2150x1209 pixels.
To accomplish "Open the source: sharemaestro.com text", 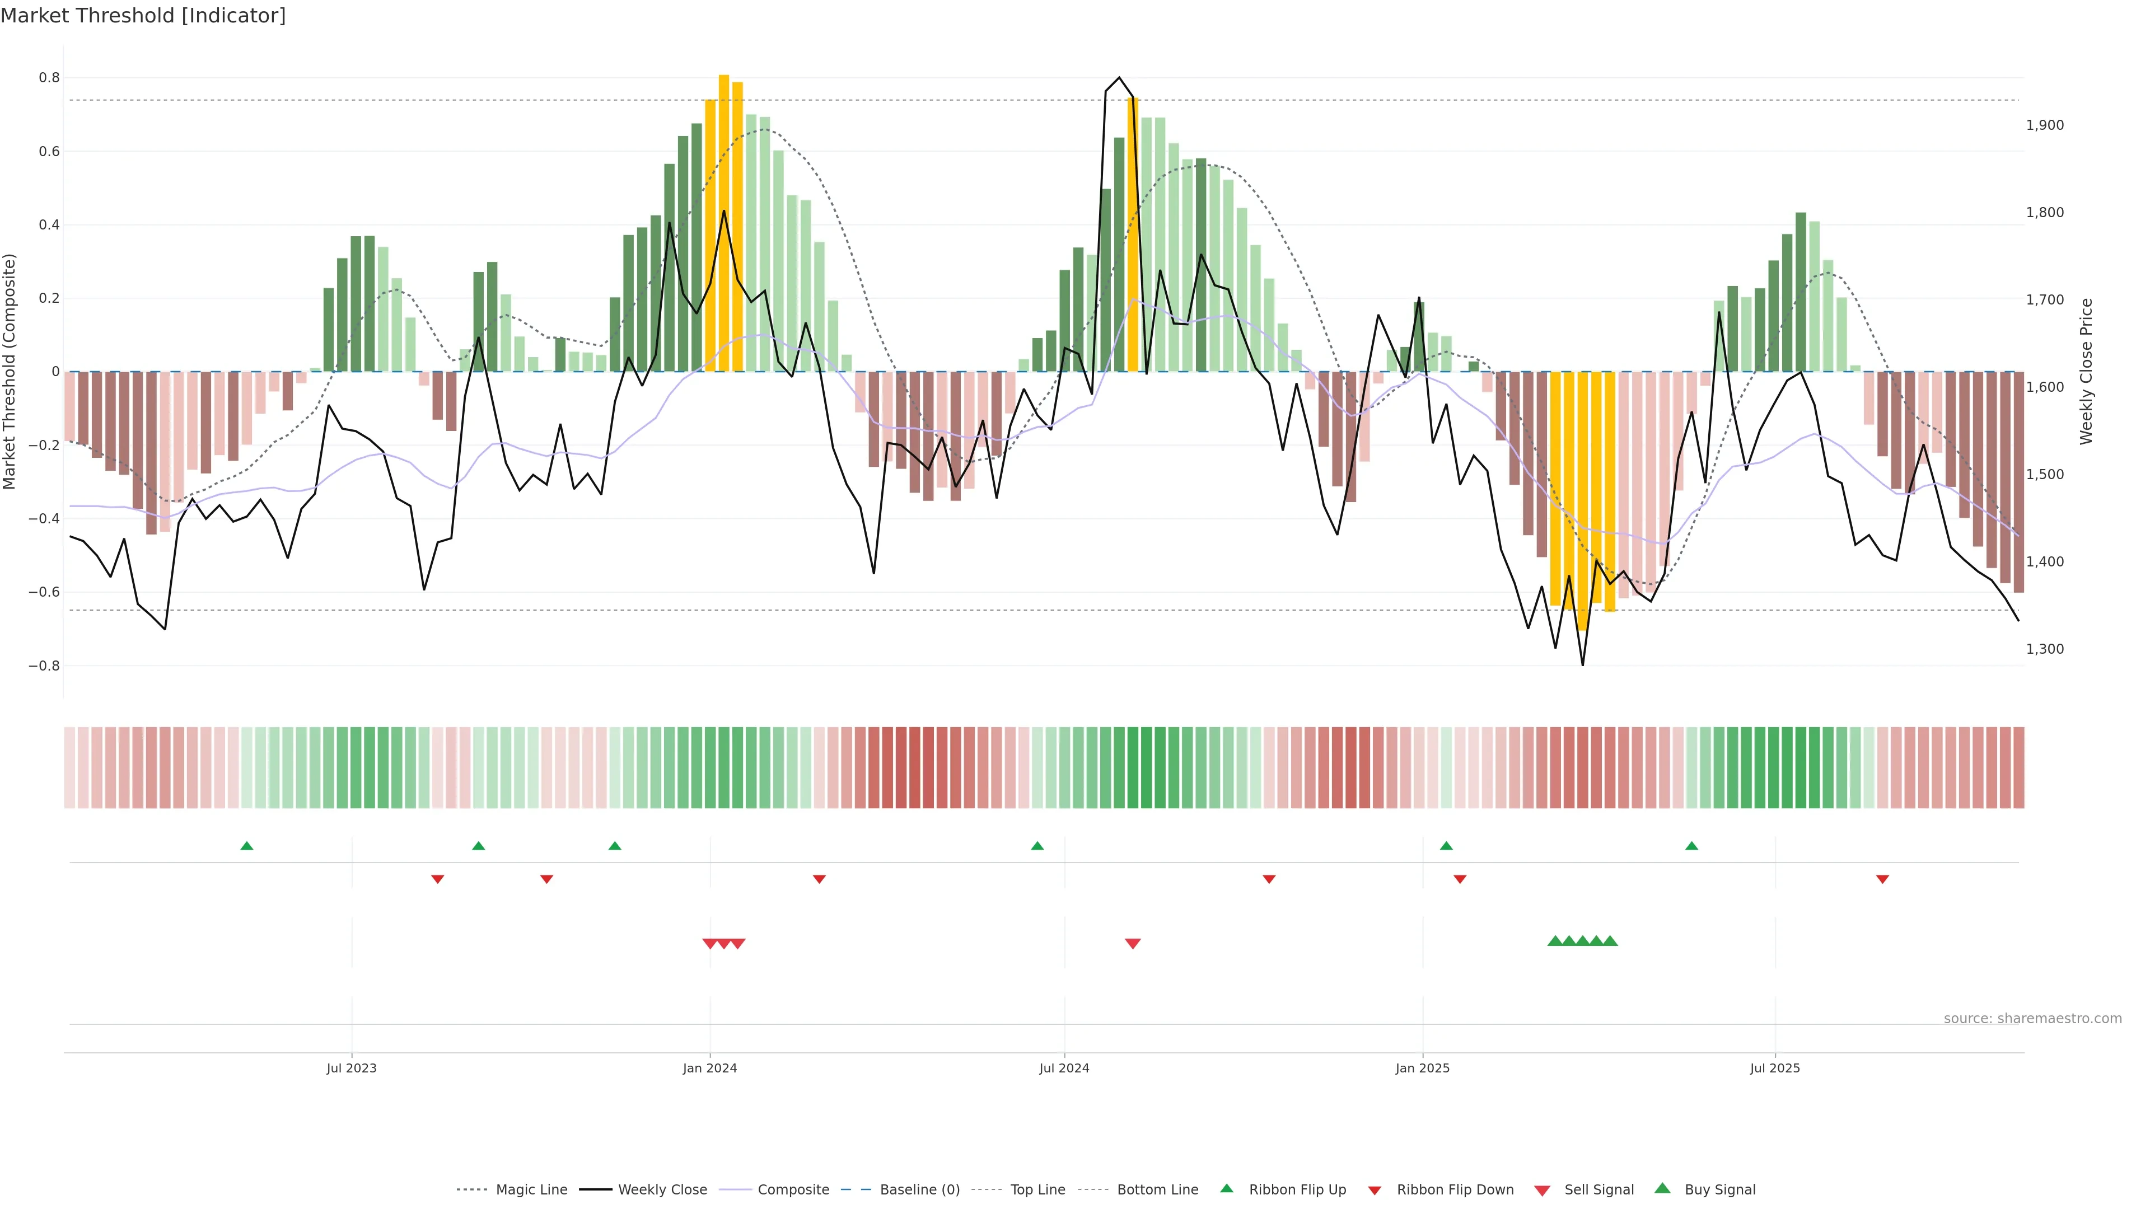I will pos(2032,1019).
